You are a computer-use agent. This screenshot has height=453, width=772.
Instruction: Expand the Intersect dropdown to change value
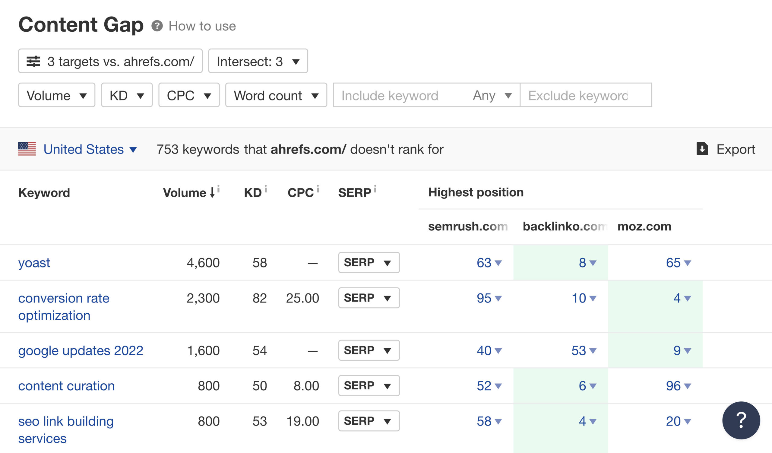(258, 61)
